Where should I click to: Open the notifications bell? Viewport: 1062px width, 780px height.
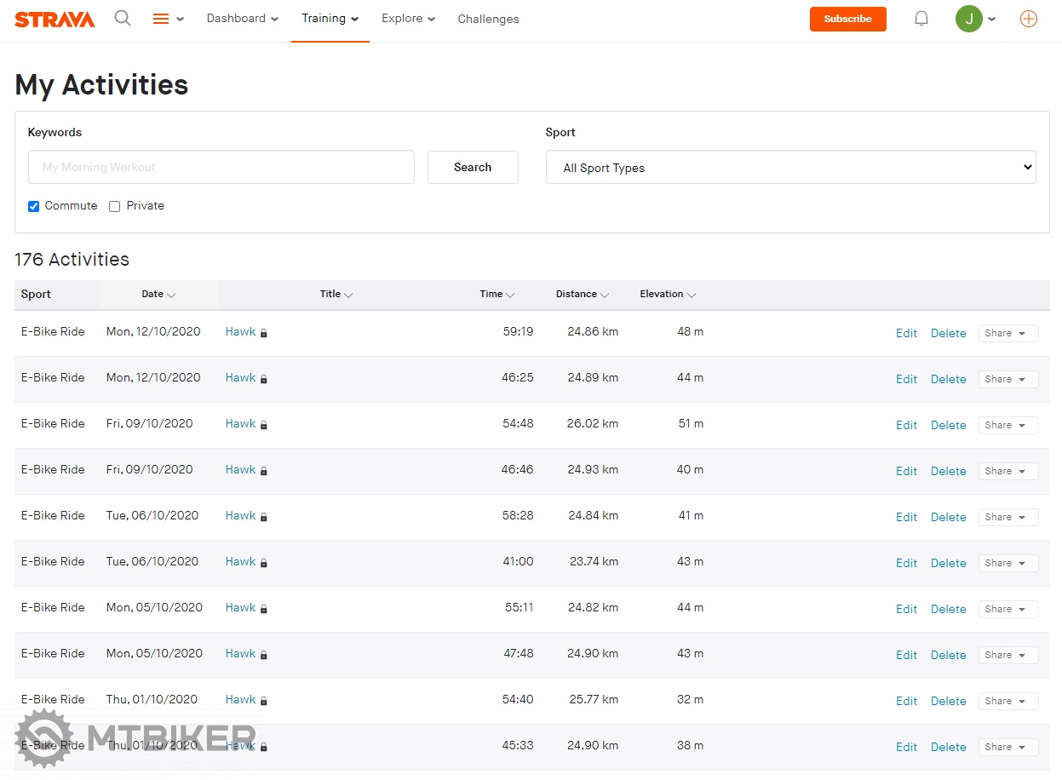(921, 19)
